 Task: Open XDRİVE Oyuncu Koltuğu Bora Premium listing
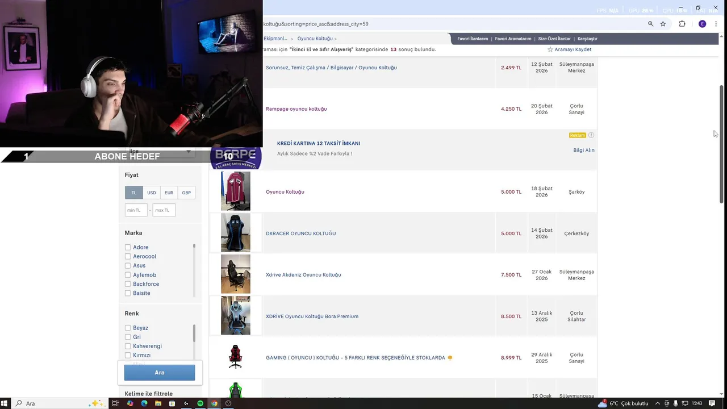[312, 316]
